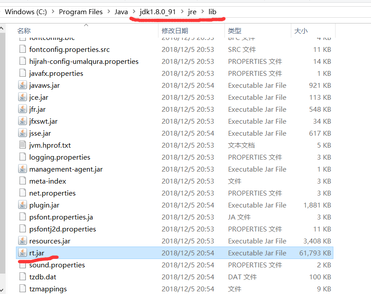The height and width of the screenshot is (294, 371).
Task: Select file name rt.jar
Action: (37, 253)
